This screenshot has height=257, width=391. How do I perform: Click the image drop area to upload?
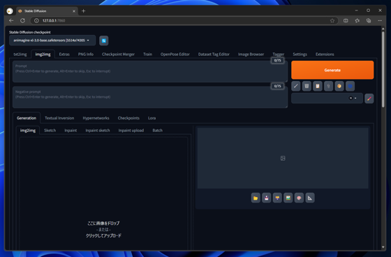103,193
